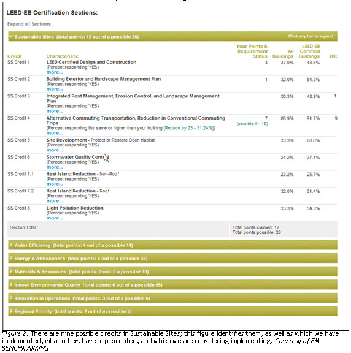Click 91.7% certified value for SS Credit 4
351x353 pixels.
click(x=313, y=118)
